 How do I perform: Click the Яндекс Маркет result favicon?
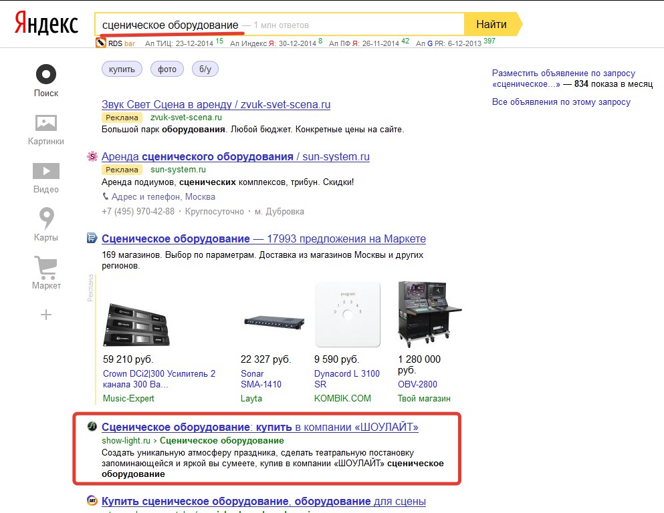tap(92, 238)
